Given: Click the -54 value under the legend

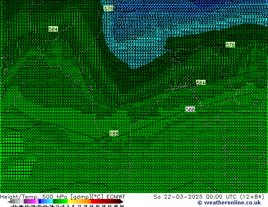Looking at the screenshot, I should click(x=14, y=206).
